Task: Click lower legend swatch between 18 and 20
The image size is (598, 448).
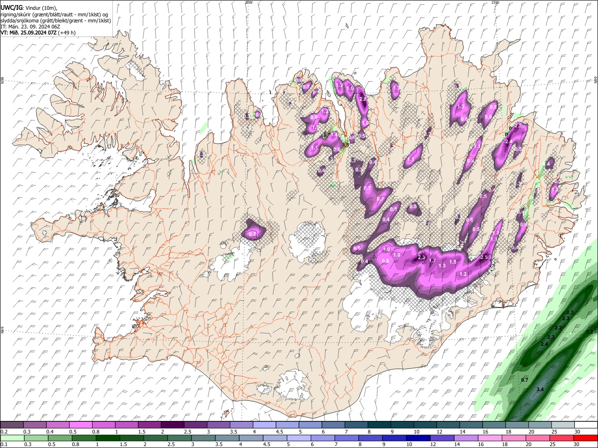Action: 514,438
